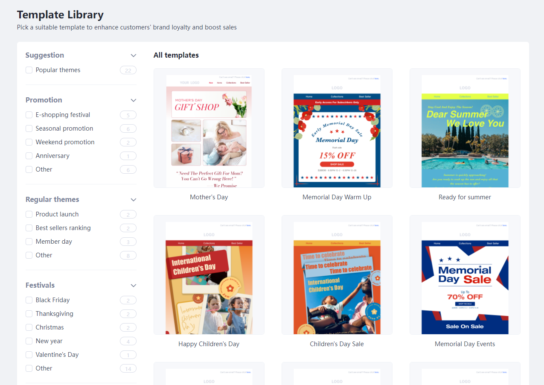Toggle the Member day checkbox
This screenshot has height=385, width=544.
(x=29, y=242)
